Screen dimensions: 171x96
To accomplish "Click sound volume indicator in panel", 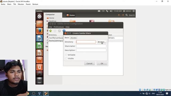I will click(111, 11).
